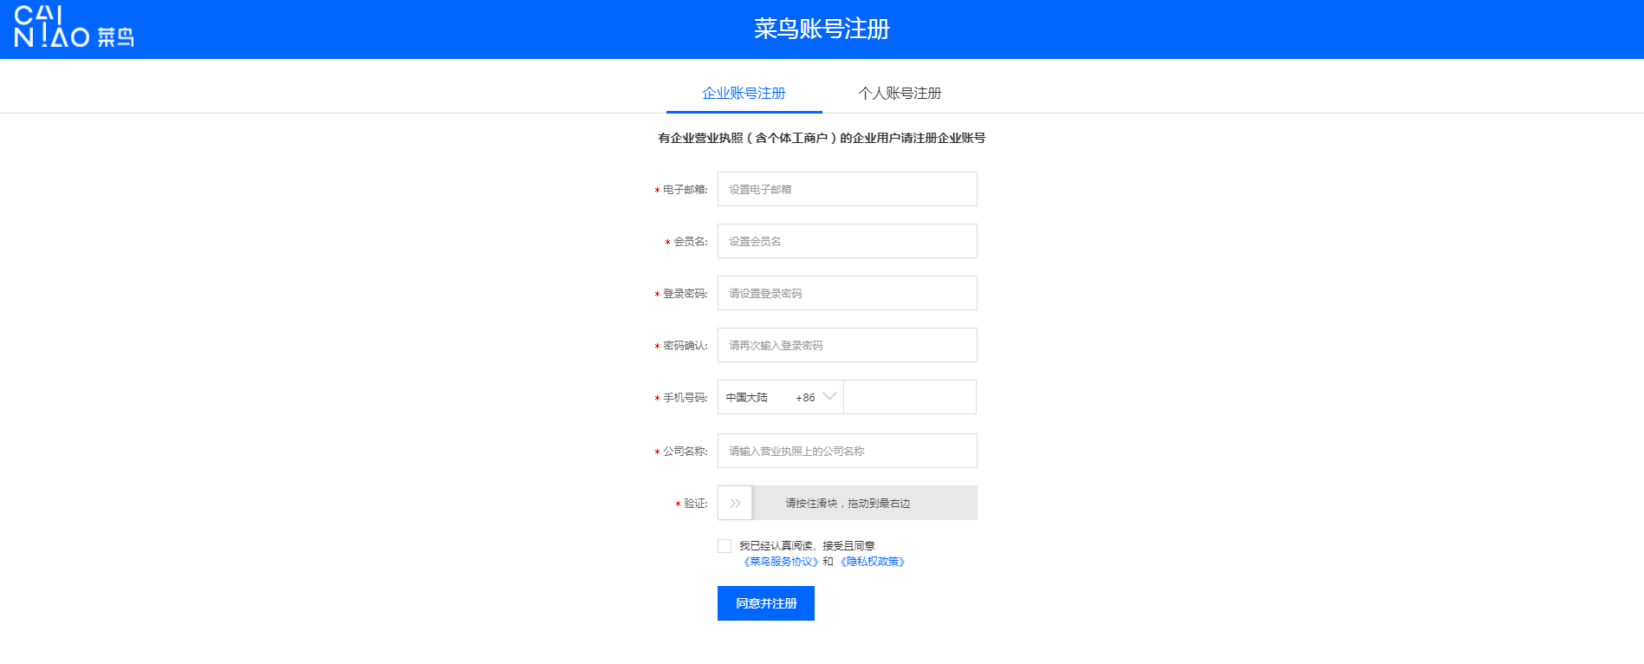1644x664 pixels.
Task: Click the slider handle double-arrow icon
Action: pos(735,503)
